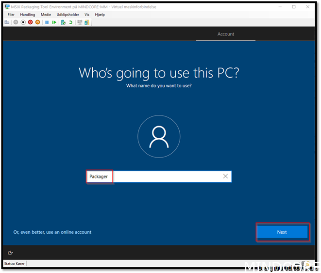Open the Hjælp menu
This screenshot has width=321, height=273.
point(100,15)
